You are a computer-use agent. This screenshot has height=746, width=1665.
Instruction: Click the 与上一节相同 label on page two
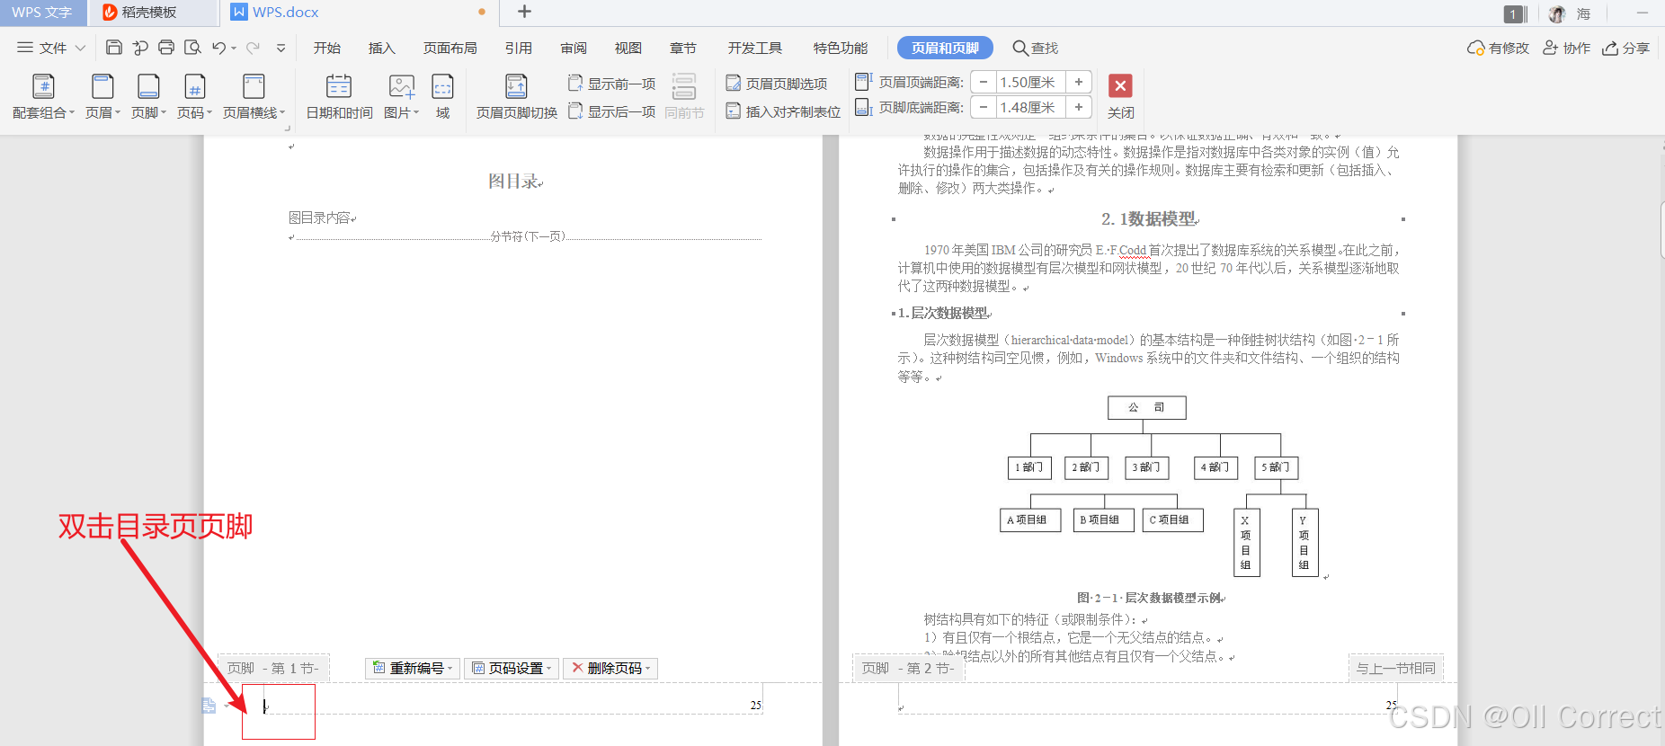[x=1396, y=668]
